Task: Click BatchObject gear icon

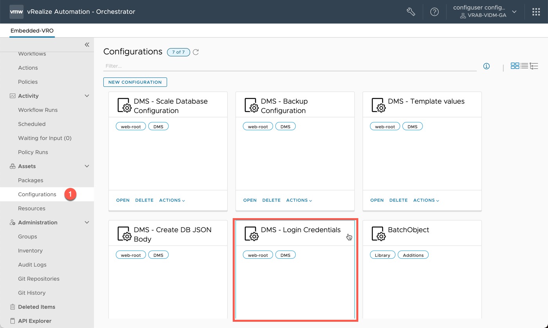Action: tap(379, 234)
